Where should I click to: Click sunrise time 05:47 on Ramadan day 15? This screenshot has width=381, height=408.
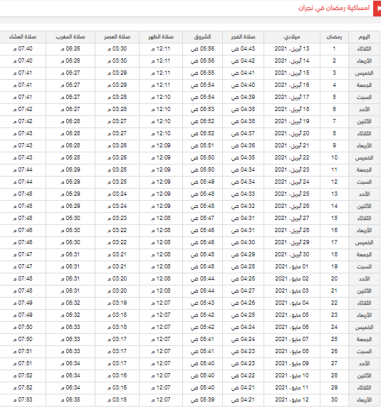point(202,219)
